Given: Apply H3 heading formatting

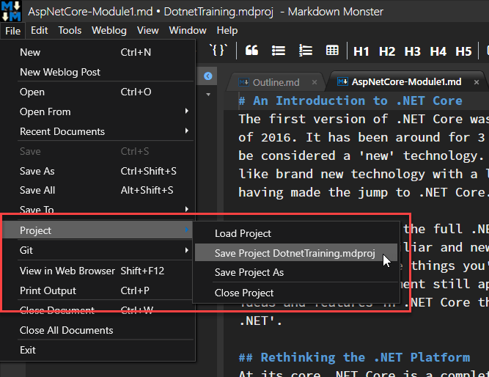Looking at the screenshot, I should click(412, 51).
